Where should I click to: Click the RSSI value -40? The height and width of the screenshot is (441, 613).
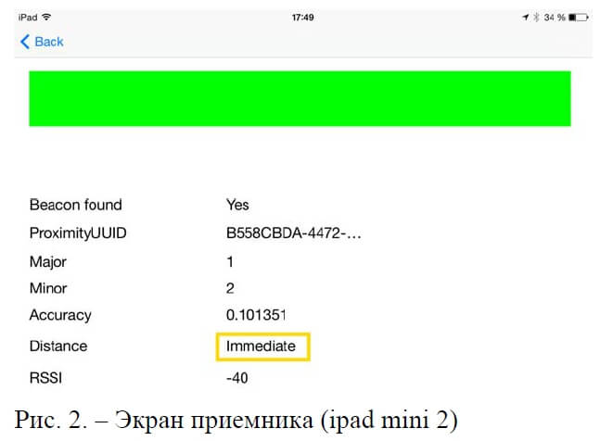coord(236,377)
